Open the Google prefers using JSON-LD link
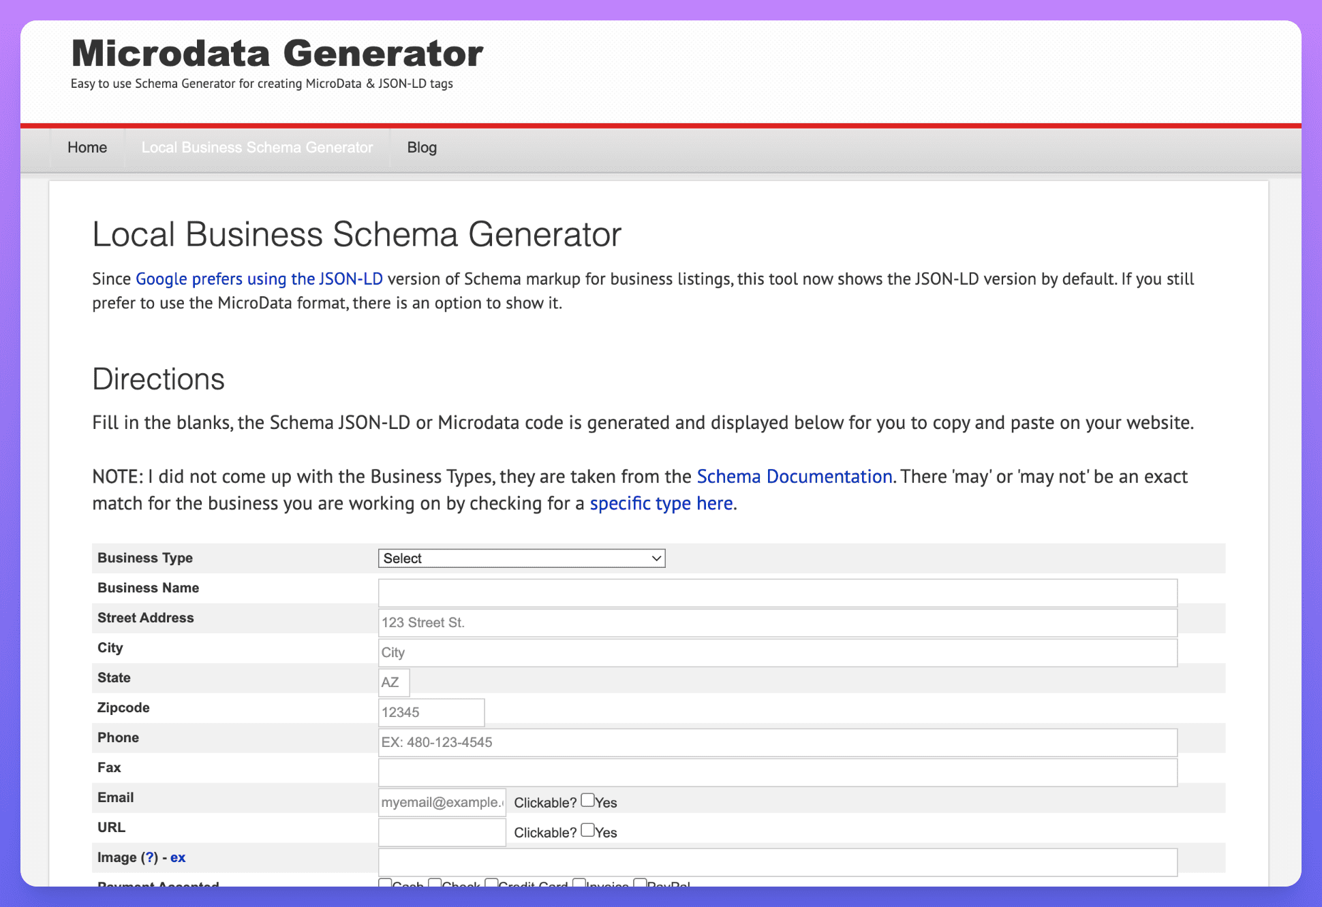Image resolution: width=1322 pixels, height=907 pixels. 259,279
